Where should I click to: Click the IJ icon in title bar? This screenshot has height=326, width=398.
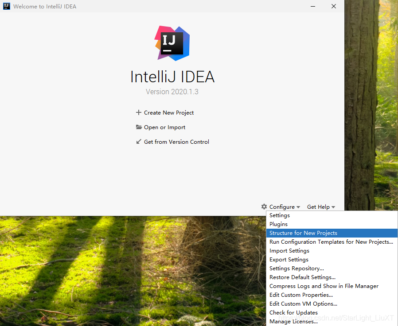coord(6,6)
